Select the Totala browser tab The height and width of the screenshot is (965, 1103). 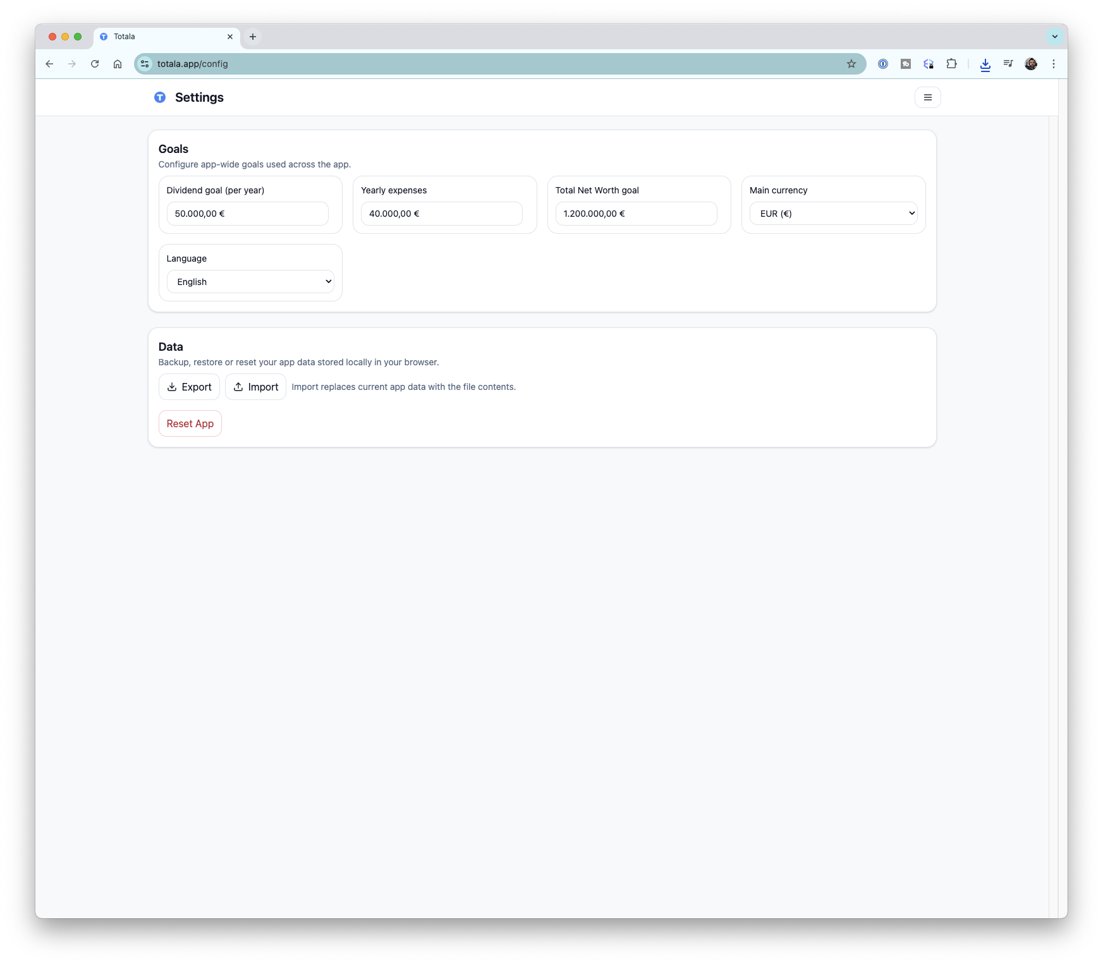pyautogui.click(x=167, y=37)
